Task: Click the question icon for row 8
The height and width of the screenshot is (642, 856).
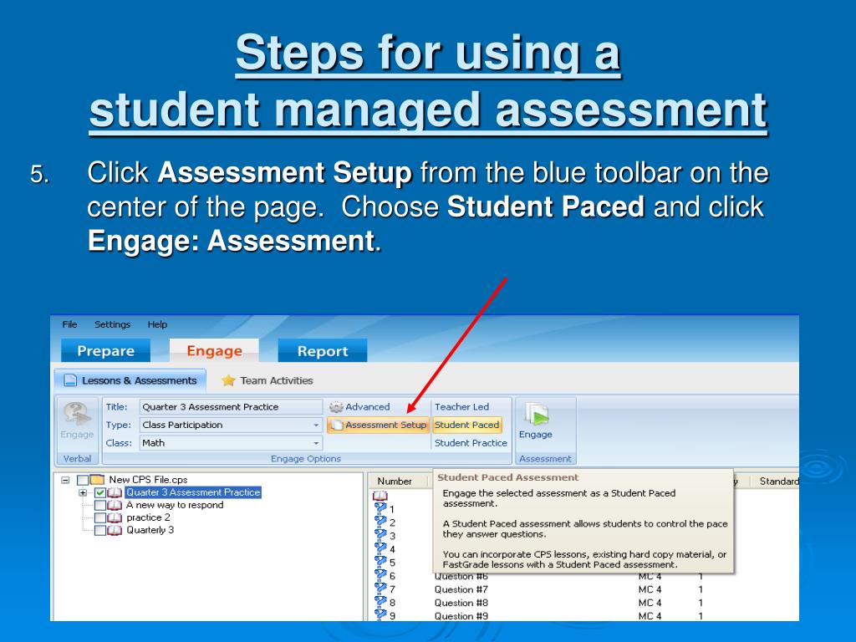Action: tap(380, 602)
